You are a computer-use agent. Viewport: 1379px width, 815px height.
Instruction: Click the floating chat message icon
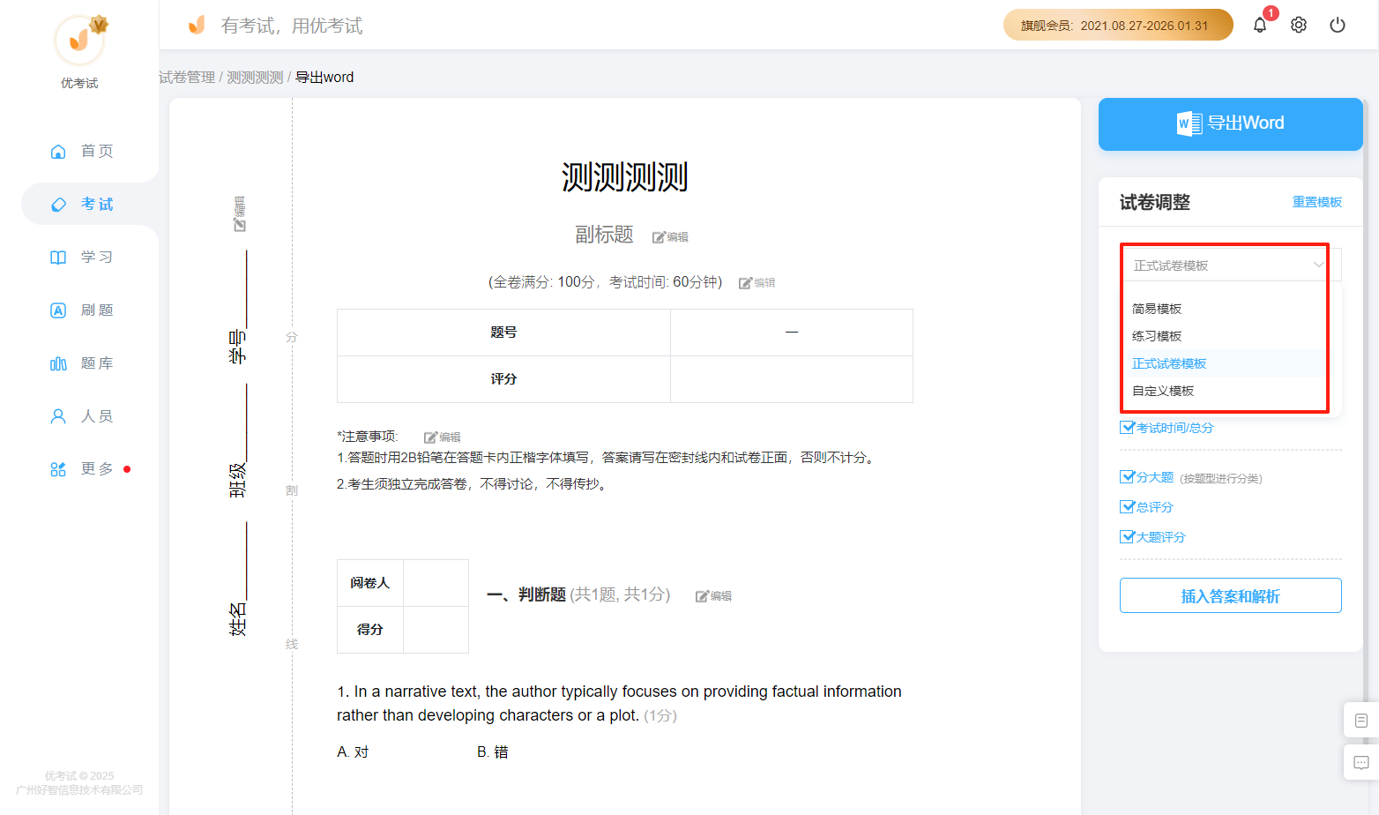[x=1360, y=762]
